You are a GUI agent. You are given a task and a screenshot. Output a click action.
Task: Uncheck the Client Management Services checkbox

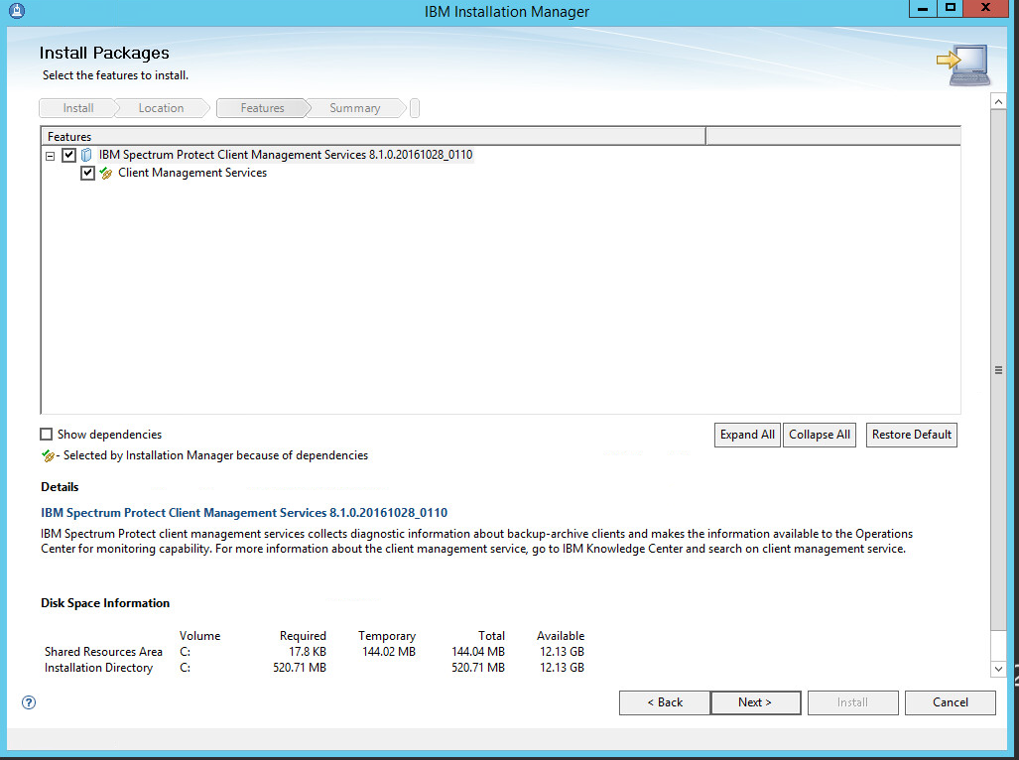coord(88,173)
